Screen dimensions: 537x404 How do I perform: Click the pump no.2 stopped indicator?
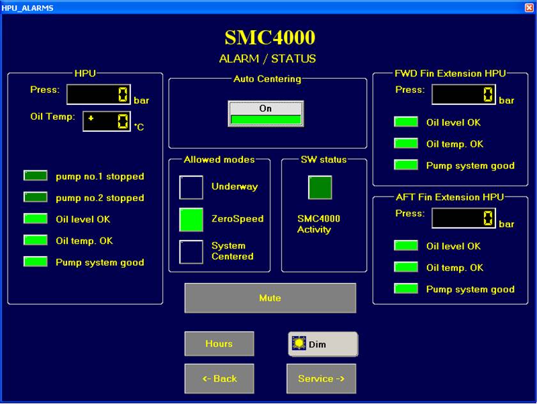(36, 197)
